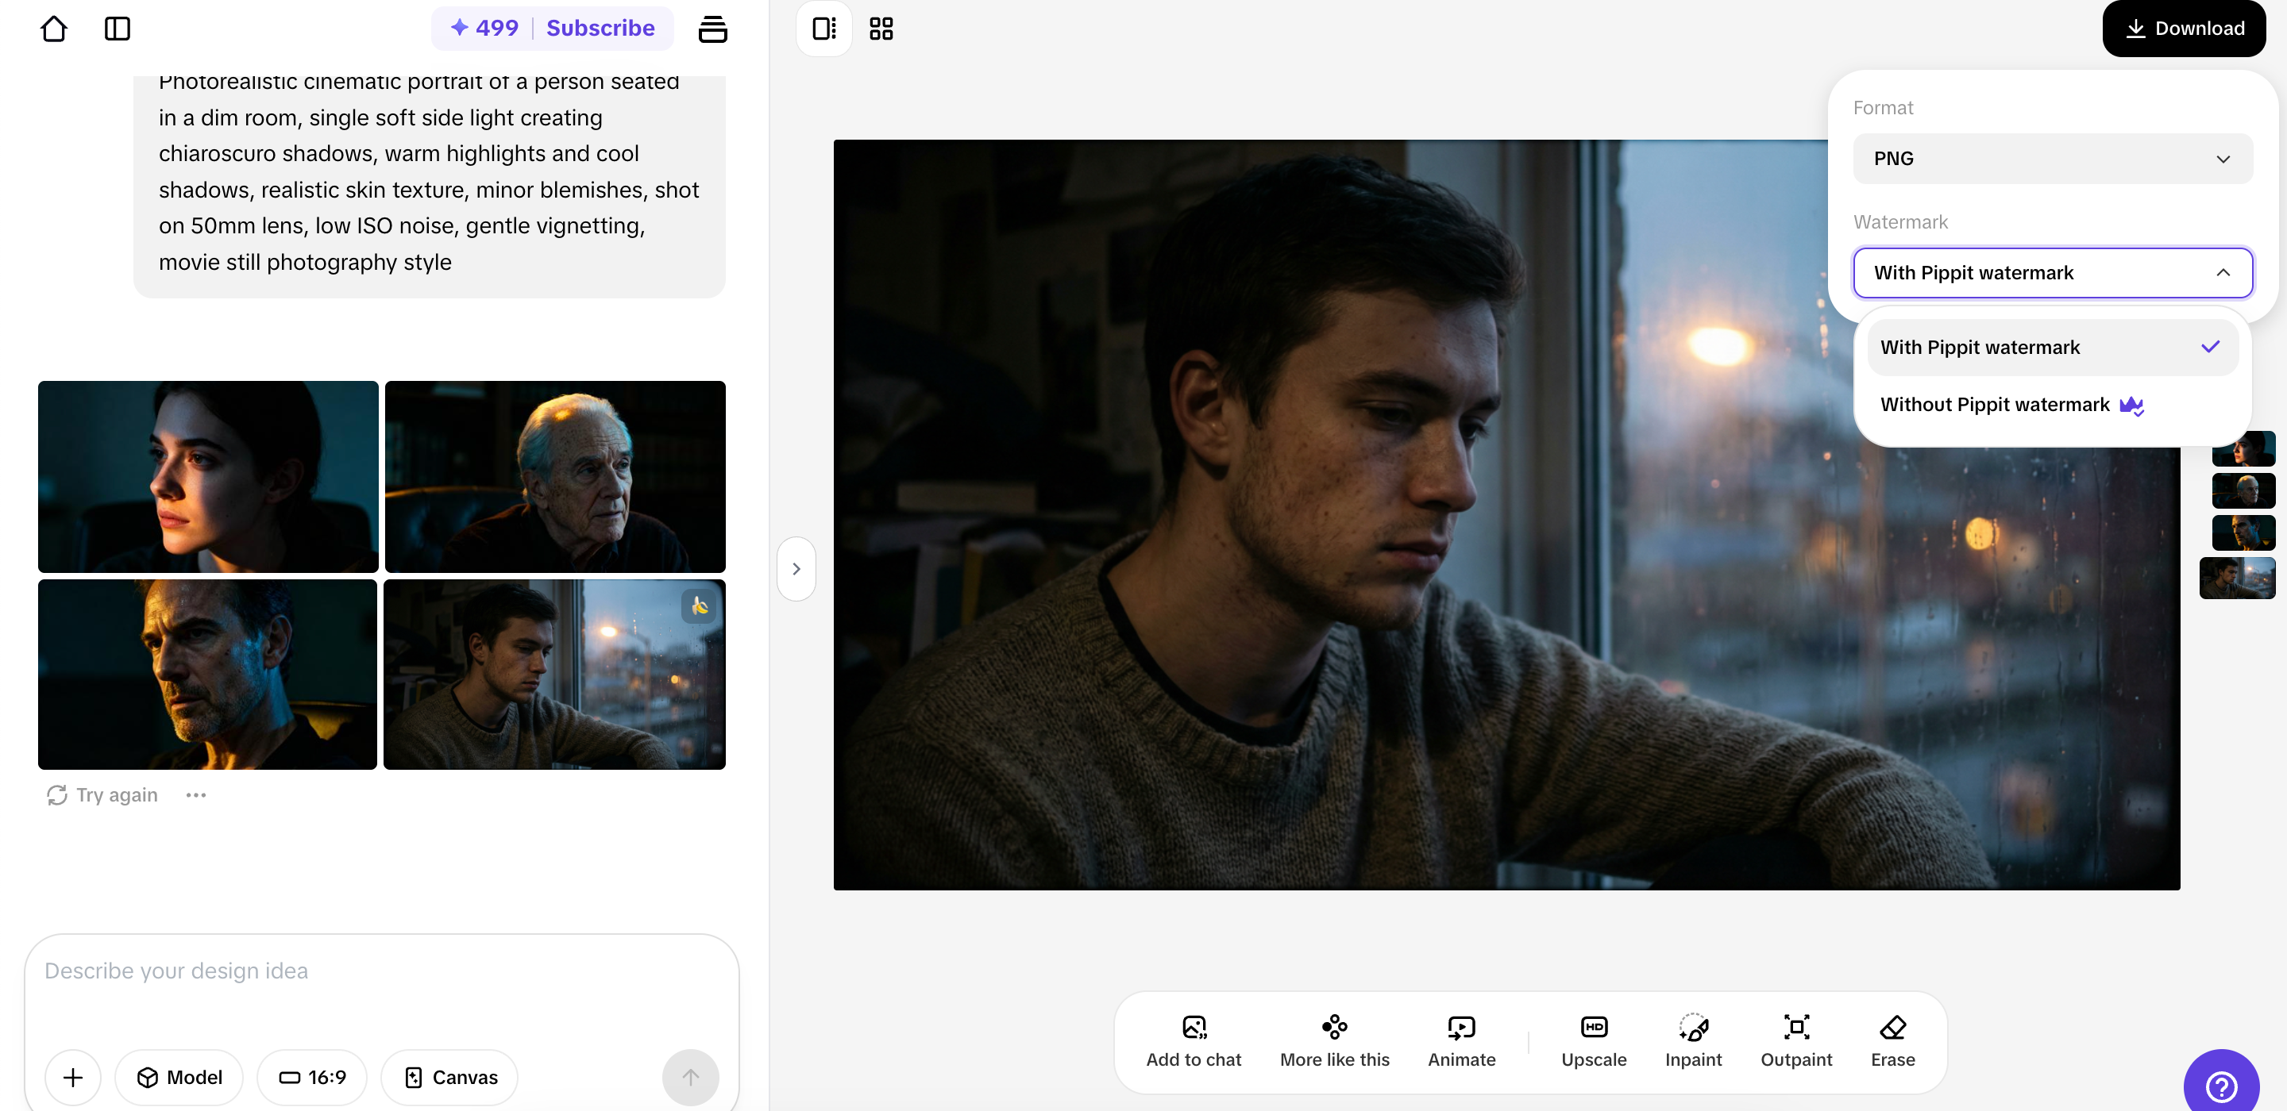
Task: Switch to grid view layout icon
Action: pos(881,29)
